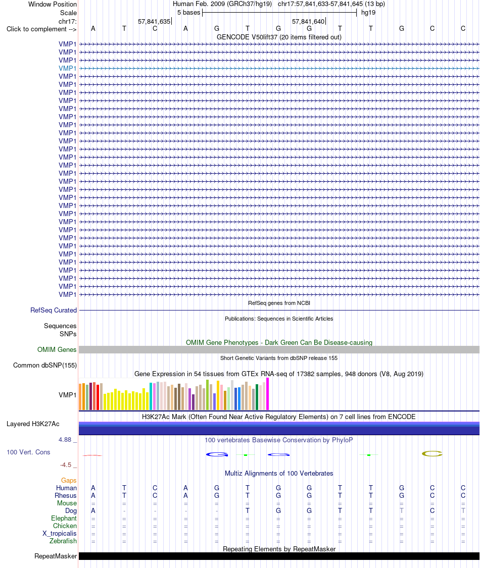Open "Short Genetic Variants from dbSNP release 155" title
The height and width of the screenshot is (568, 480).
[x=279, y=358]
